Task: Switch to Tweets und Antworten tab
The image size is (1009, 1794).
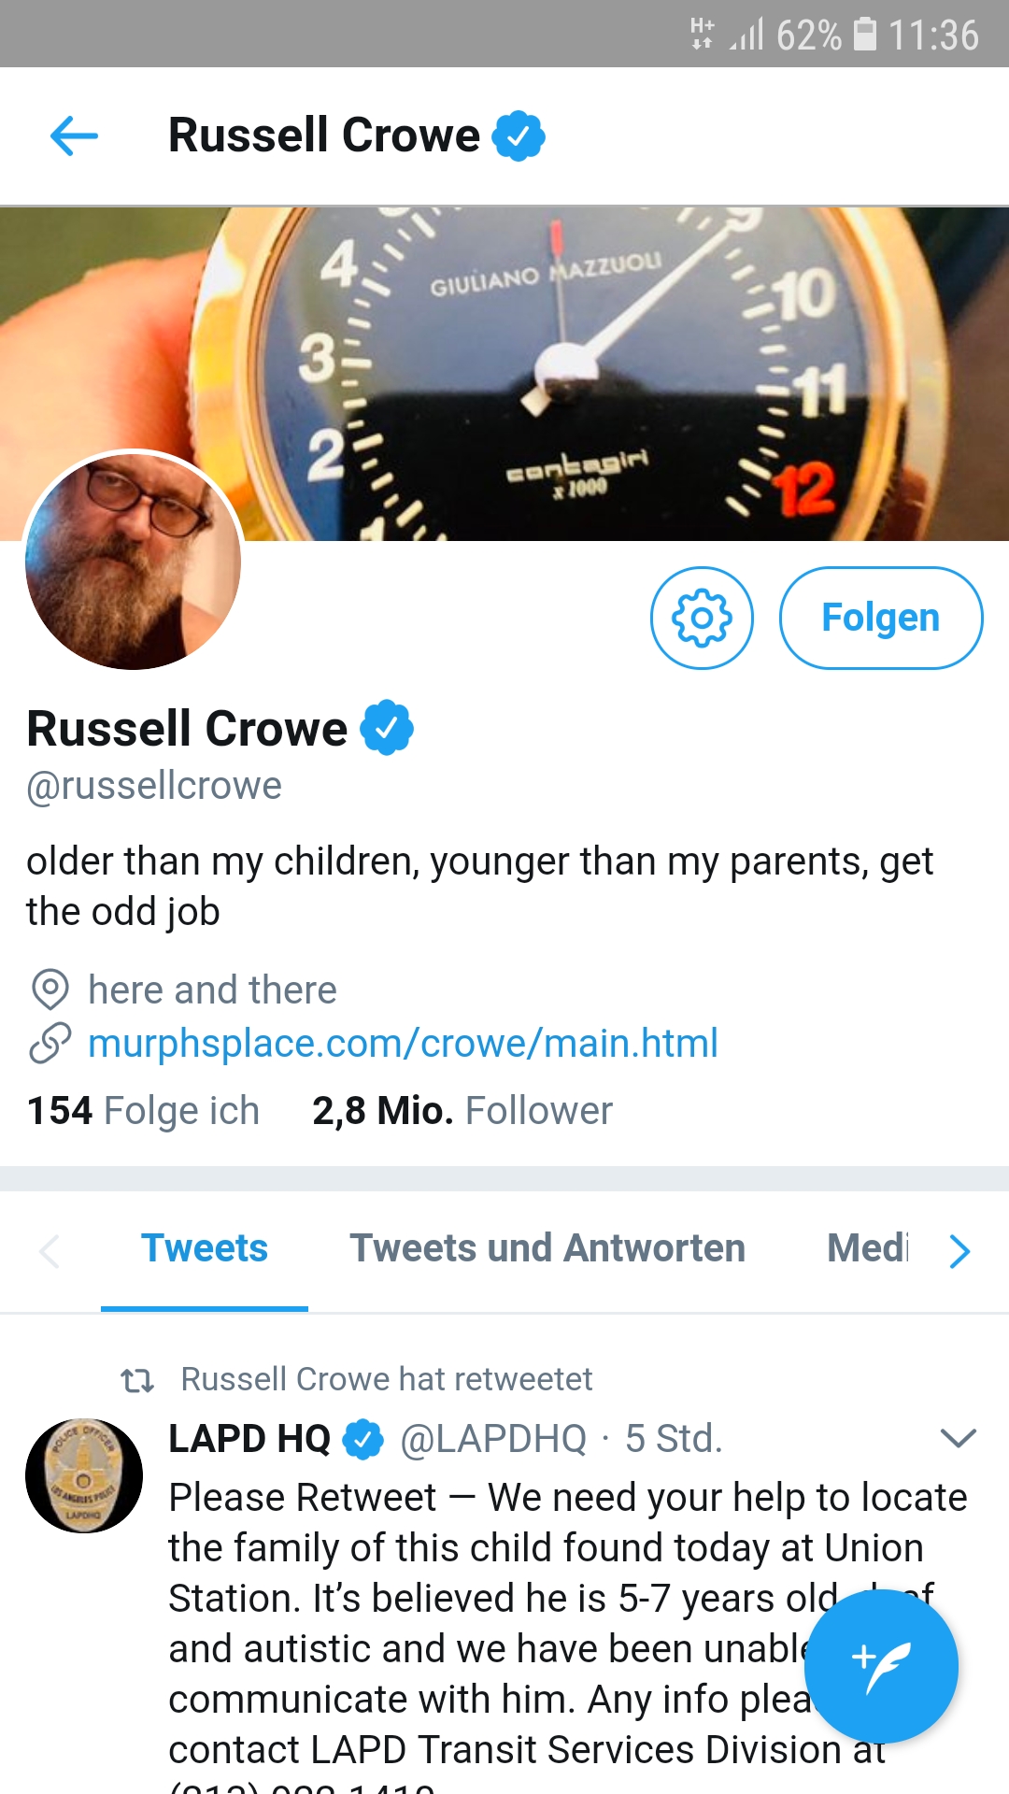Action: 547,1249
